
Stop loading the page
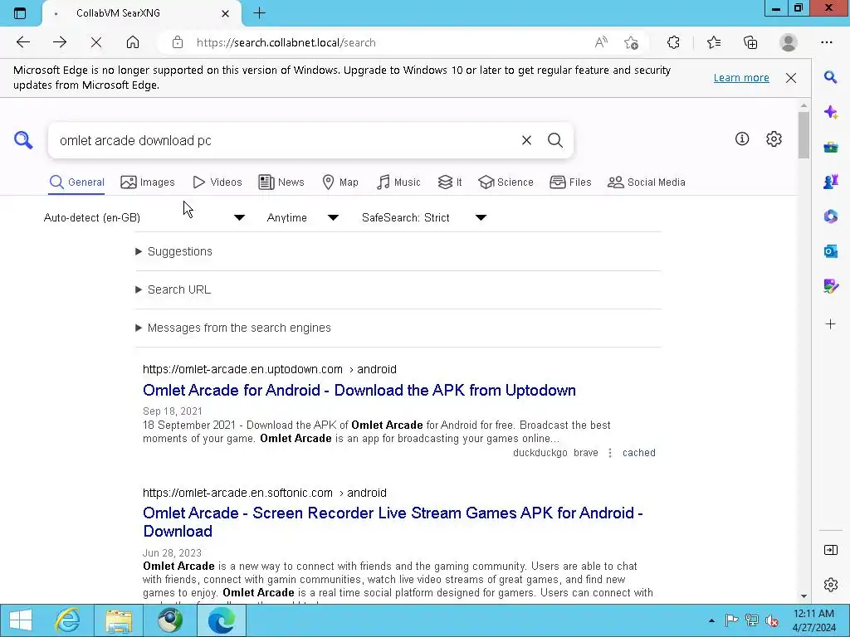point(96,42)
